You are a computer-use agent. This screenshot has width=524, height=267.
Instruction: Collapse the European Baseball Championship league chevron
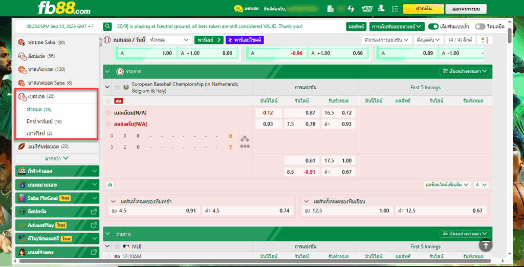107,87
